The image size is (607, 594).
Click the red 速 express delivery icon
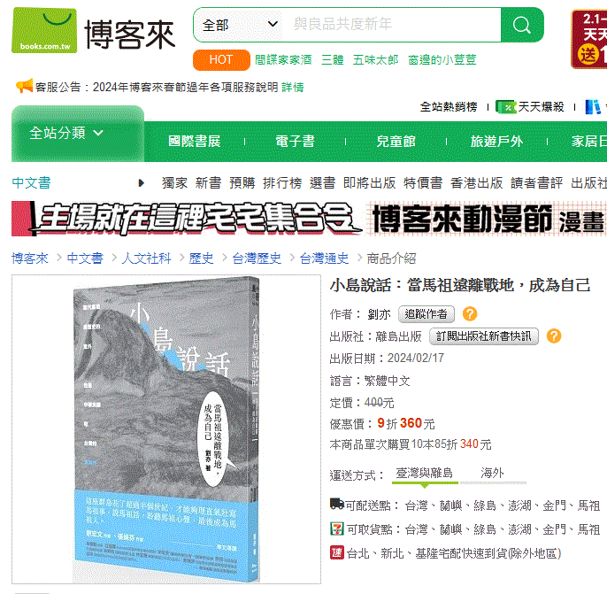337,552
